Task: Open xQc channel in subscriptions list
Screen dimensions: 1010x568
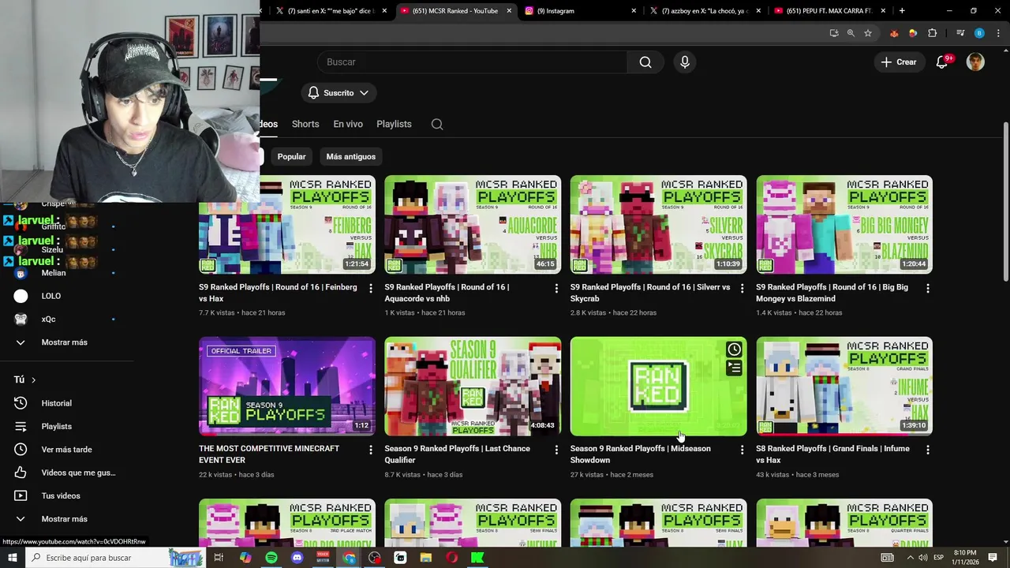Action: (49, 319)
